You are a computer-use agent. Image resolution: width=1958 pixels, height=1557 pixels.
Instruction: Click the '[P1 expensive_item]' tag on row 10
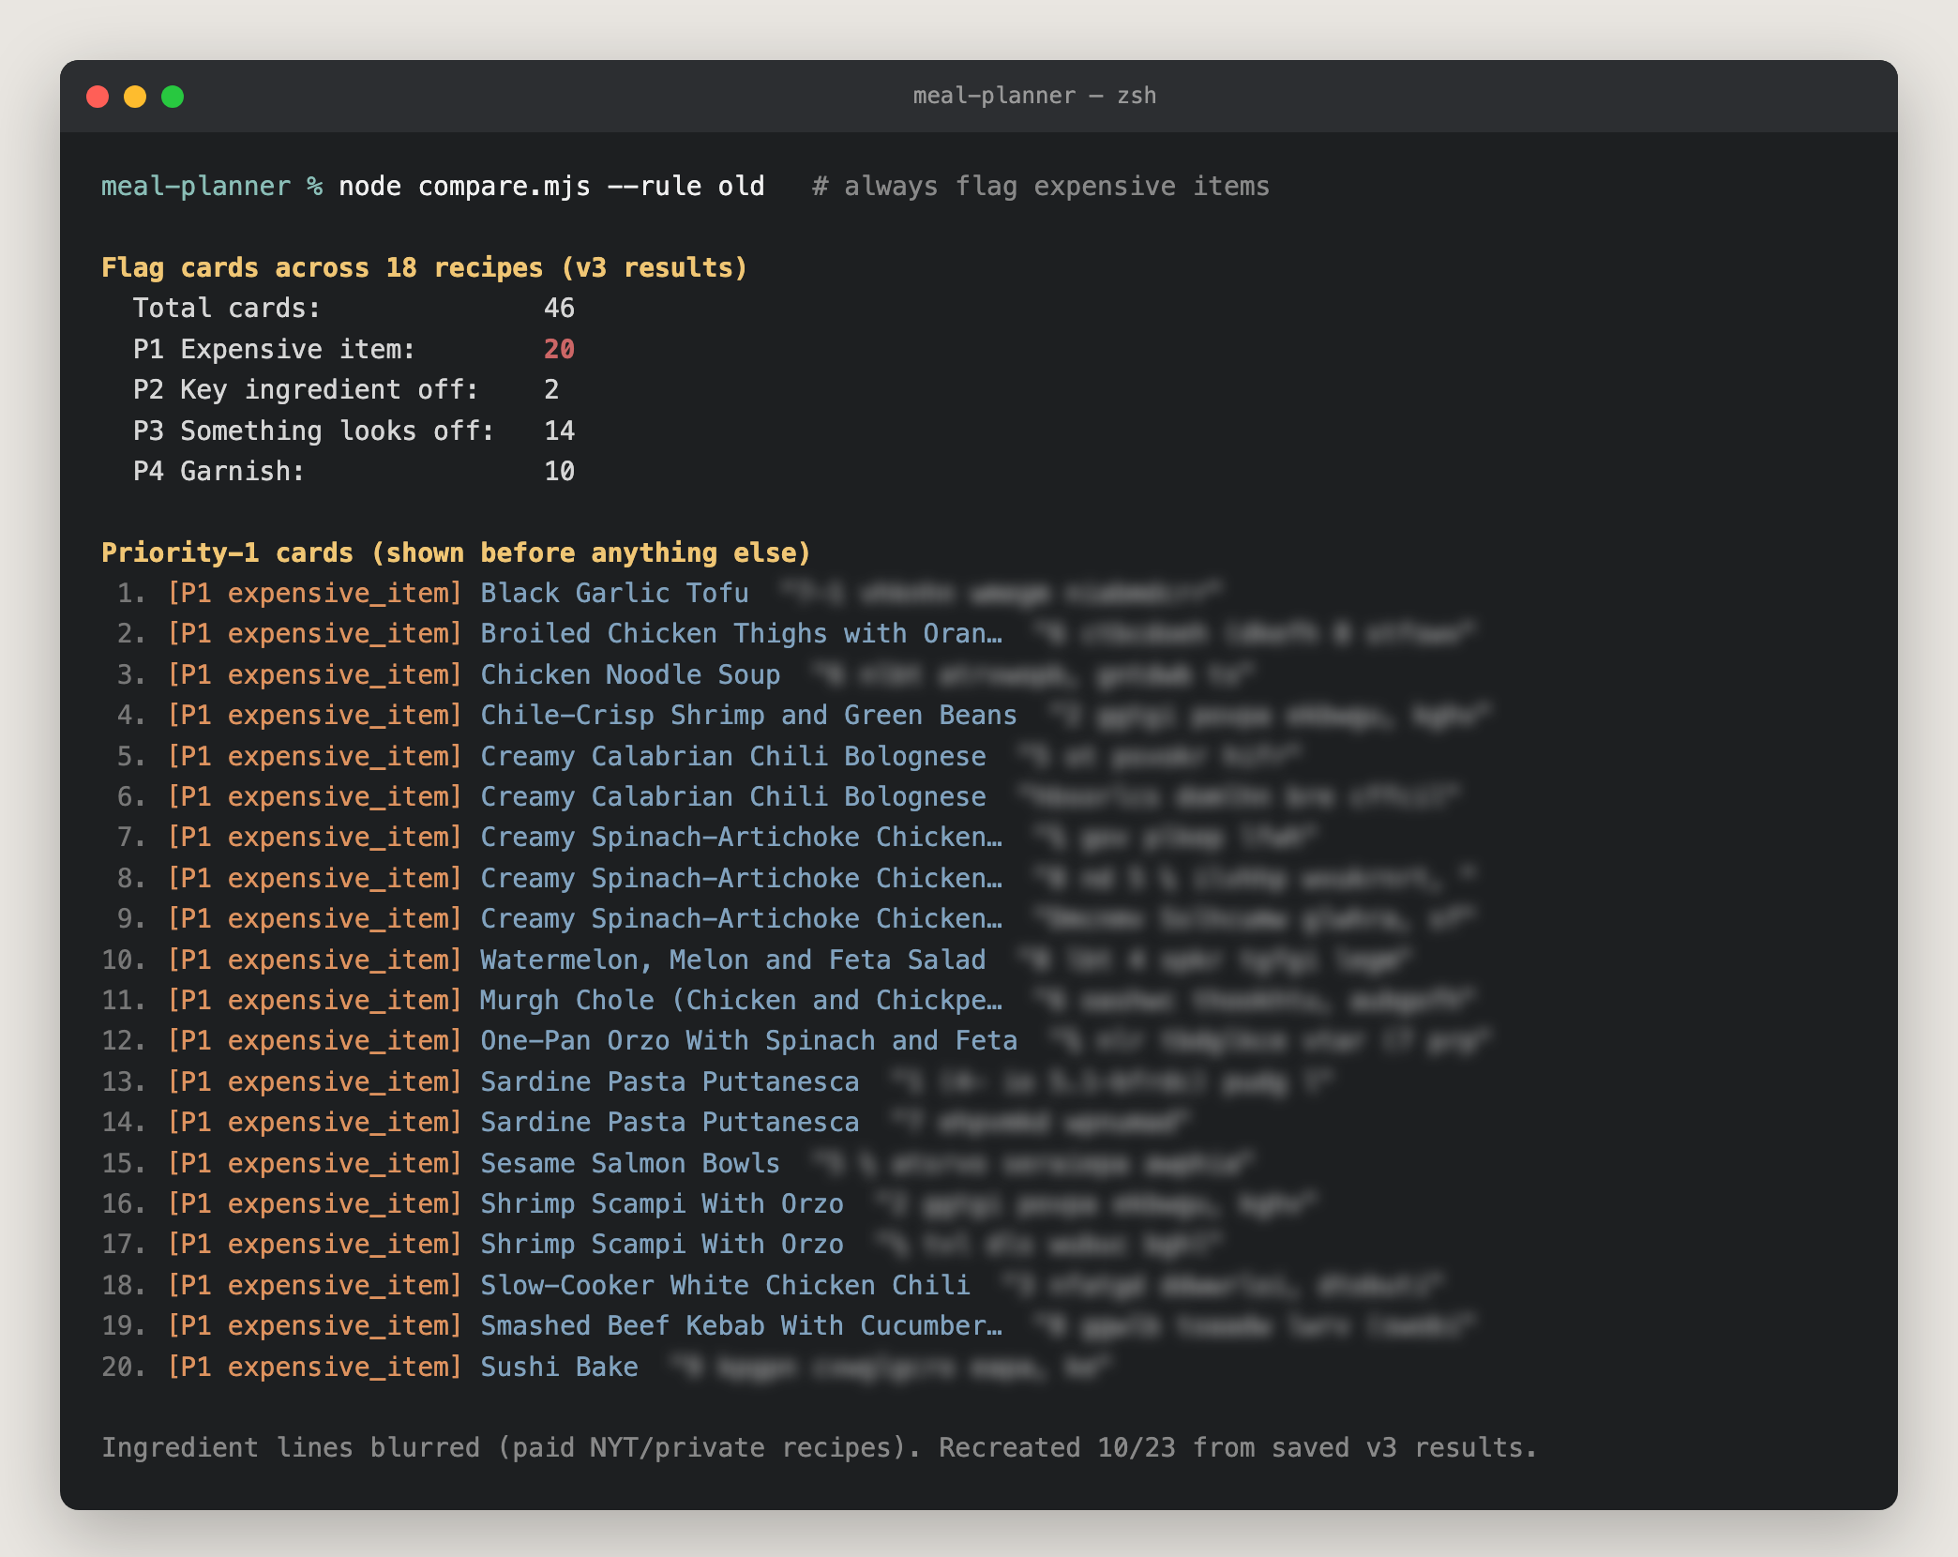(315, 960)
